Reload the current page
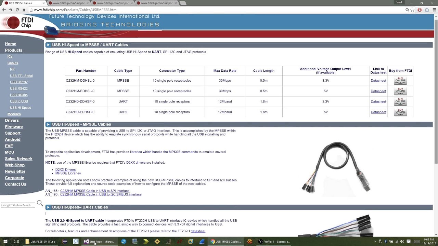 pos(17,10)
